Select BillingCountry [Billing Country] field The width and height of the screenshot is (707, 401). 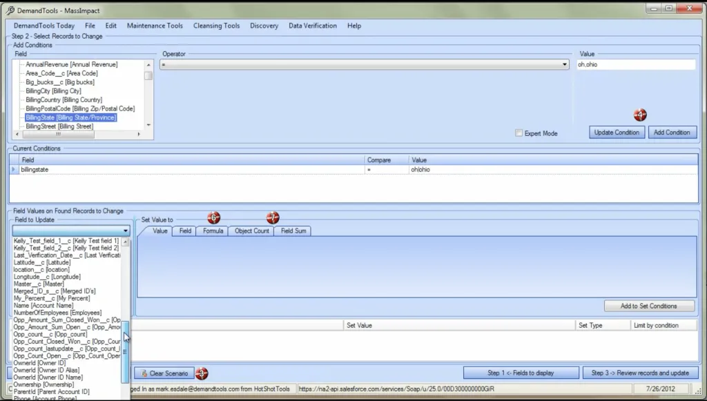[64, 99]
